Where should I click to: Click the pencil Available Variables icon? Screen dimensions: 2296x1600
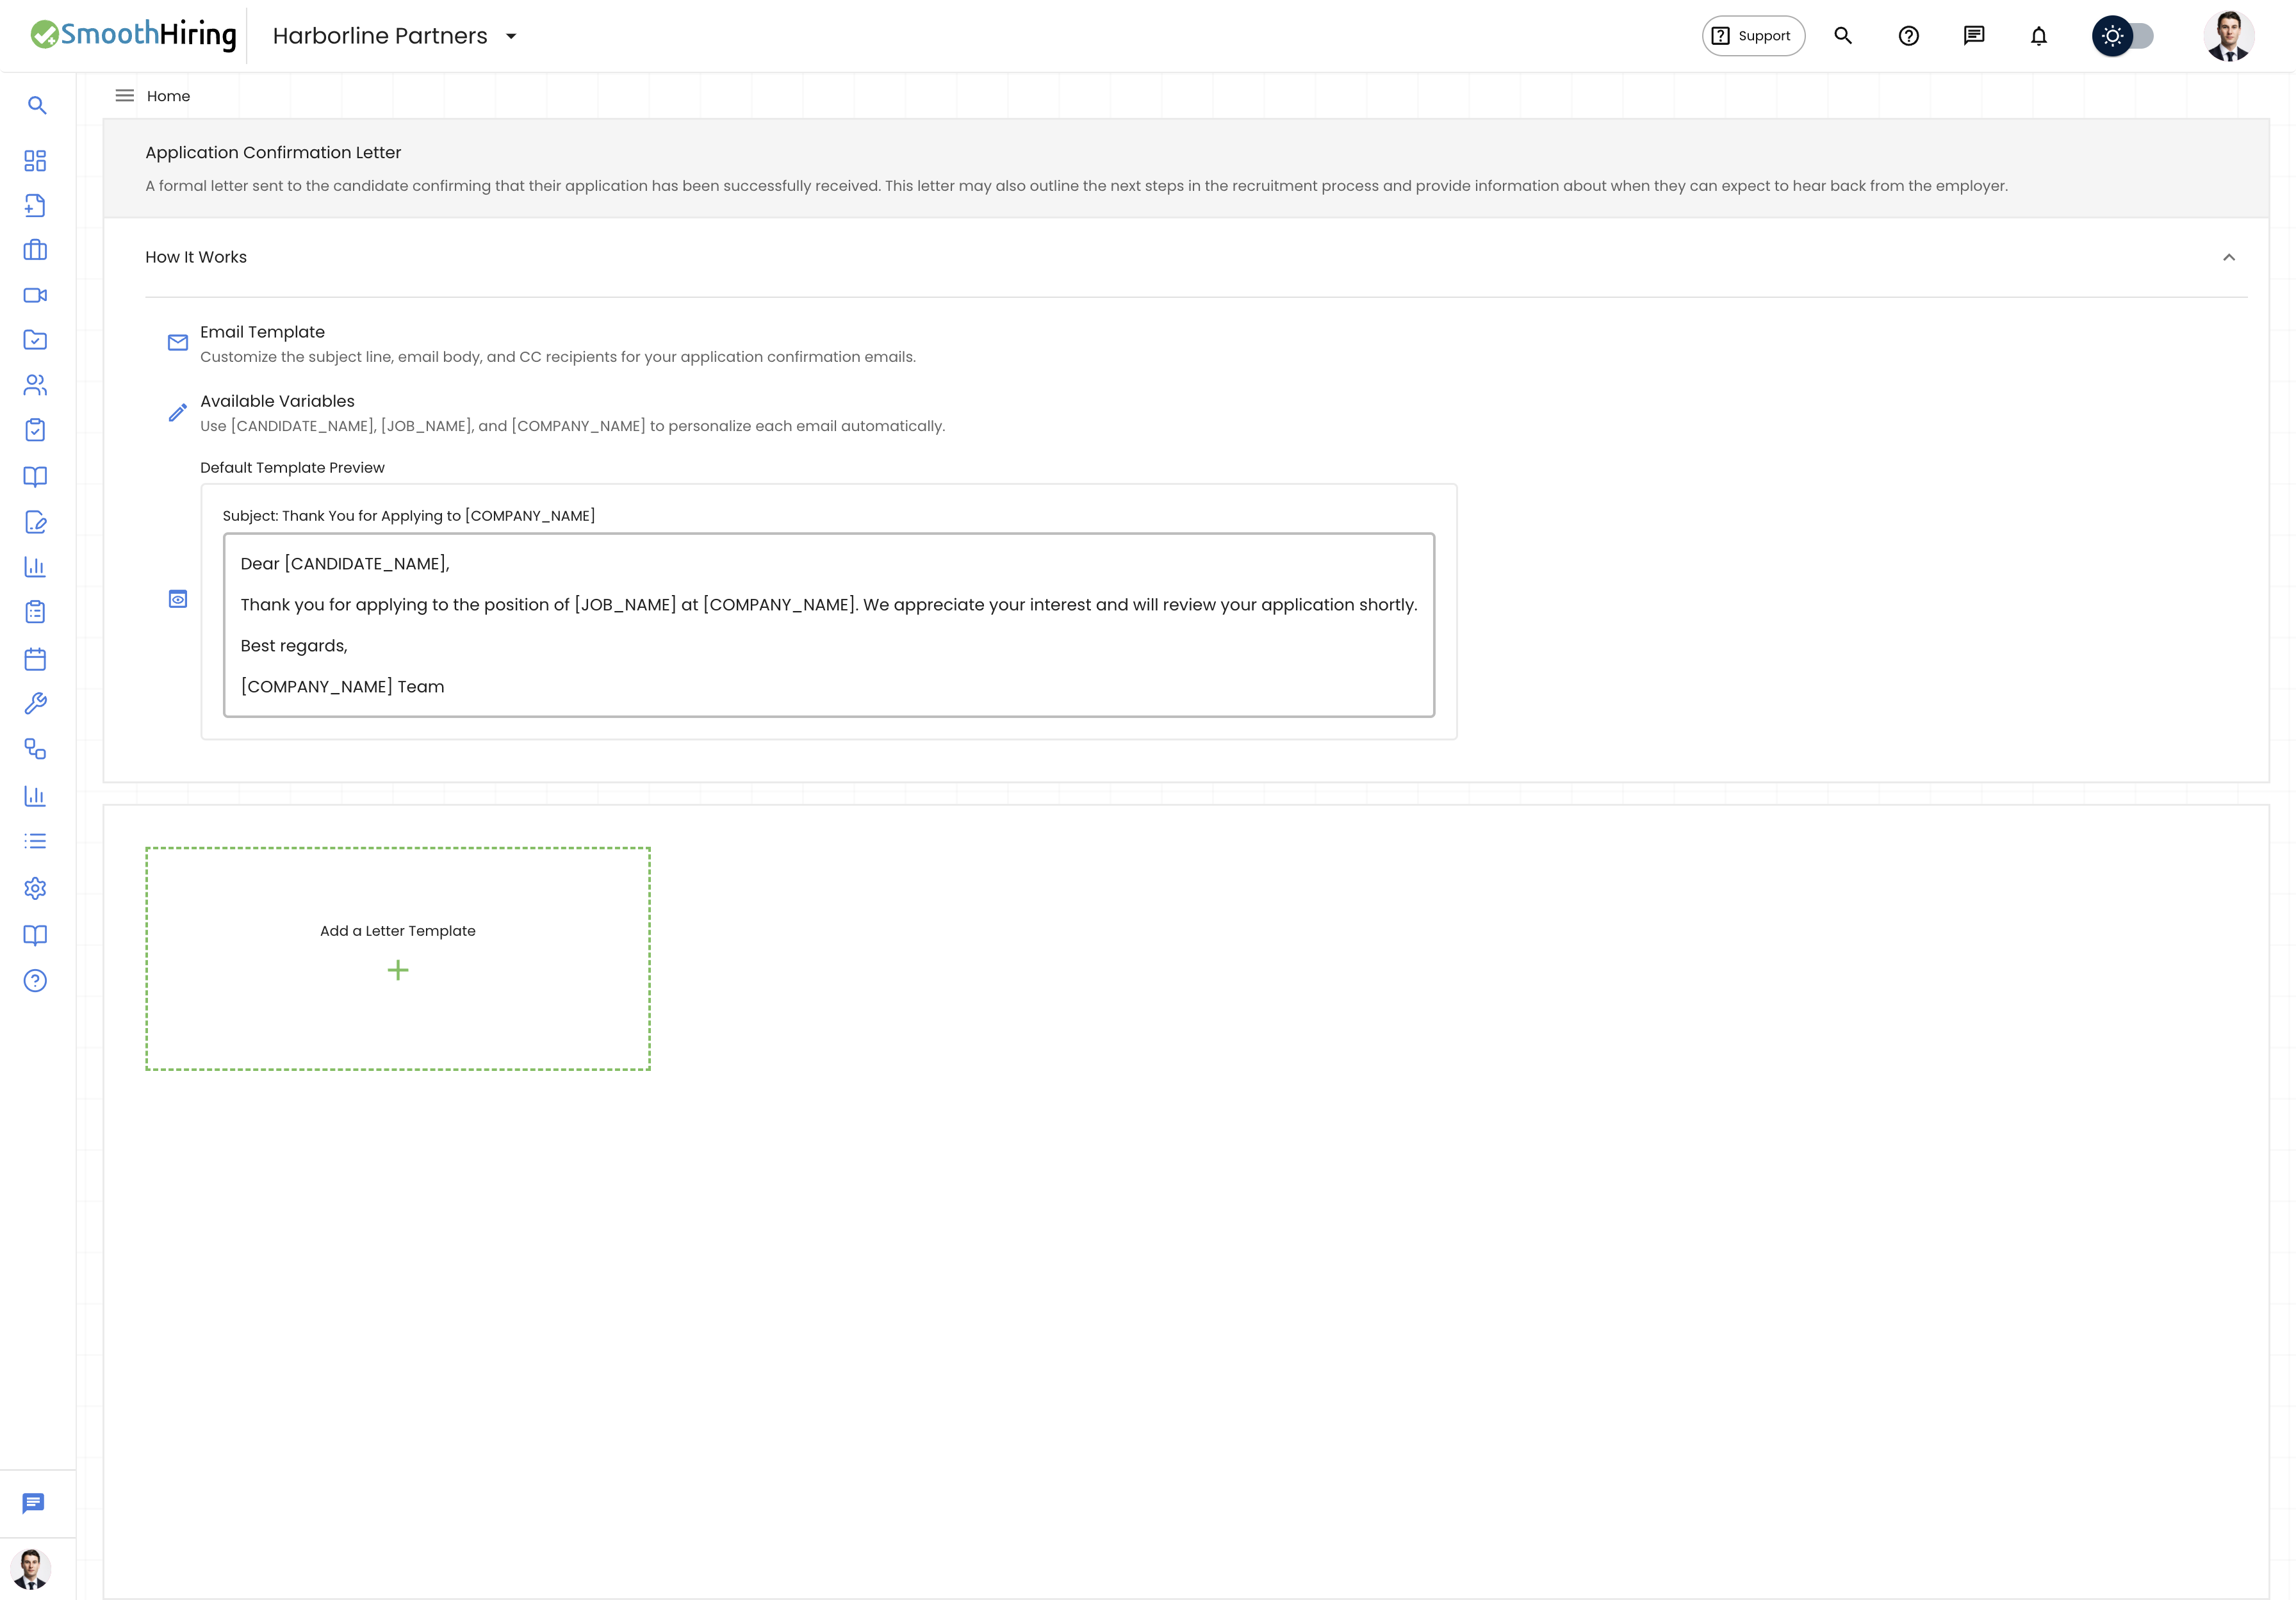tap(178, 412)
